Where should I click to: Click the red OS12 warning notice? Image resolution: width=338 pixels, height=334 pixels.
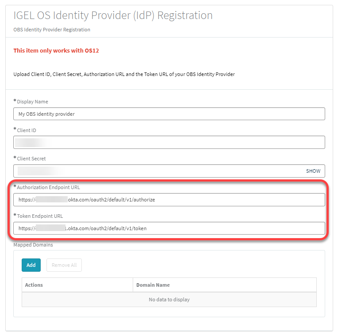[x=56, y=51]
